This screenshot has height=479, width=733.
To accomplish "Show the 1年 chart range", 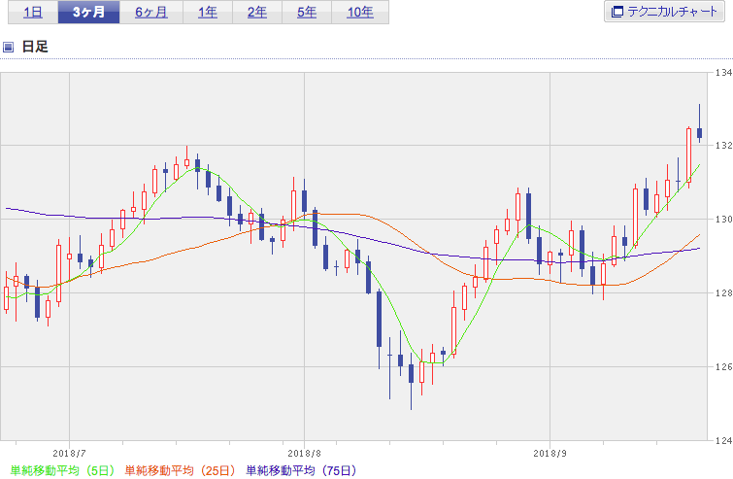I will [x=208, y=13].
